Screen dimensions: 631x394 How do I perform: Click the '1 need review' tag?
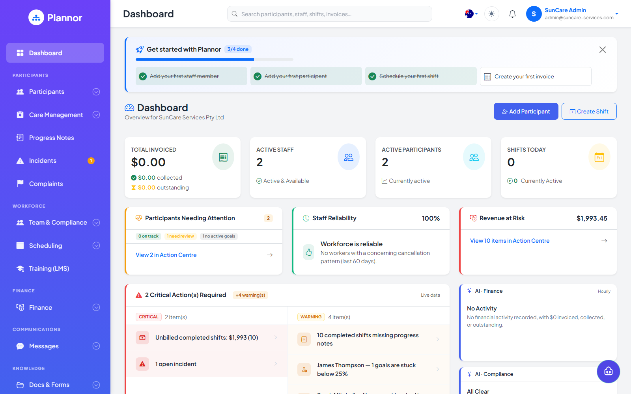pyautogui.click(x=180, y=236)
